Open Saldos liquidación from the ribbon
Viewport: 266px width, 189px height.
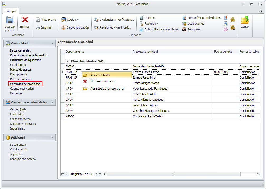75,27
